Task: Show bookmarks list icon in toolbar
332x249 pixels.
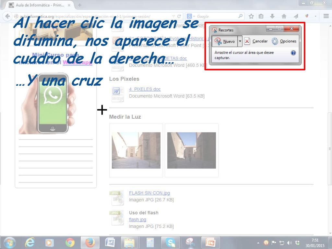Action: pos(261,16)
